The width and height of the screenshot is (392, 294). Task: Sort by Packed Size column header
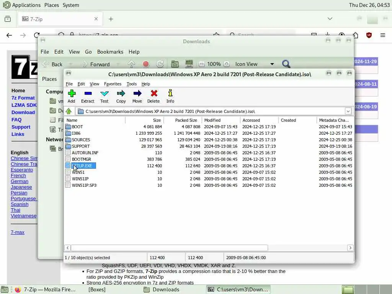click(183, 120)
